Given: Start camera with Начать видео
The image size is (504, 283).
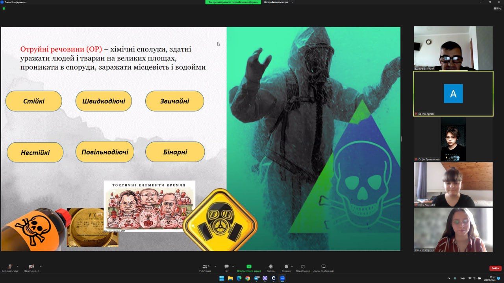Looking at the screenshot, I should coord(31,267).
